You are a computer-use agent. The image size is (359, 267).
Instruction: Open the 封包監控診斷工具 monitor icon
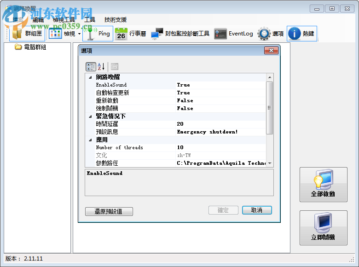157,34
